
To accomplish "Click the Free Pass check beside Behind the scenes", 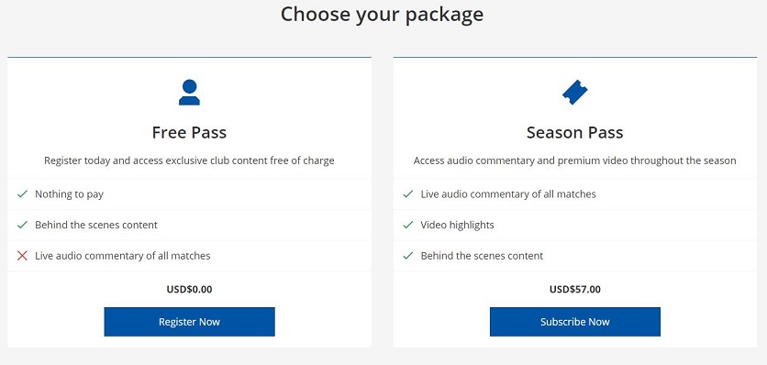I will point(22,225).
